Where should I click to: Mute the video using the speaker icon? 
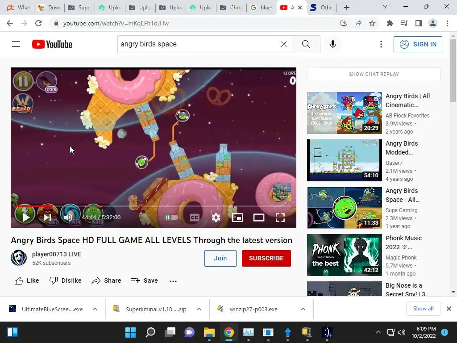[x=68, y=217]
